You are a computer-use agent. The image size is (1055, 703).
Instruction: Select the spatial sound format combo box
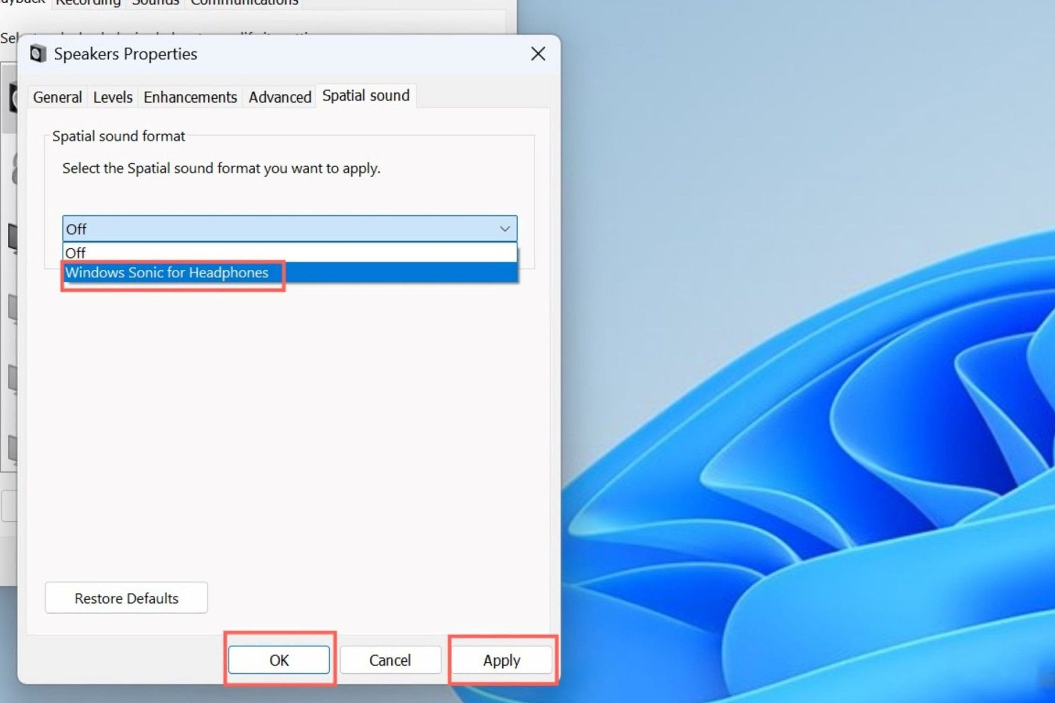pyautogui.click(x=290, y=228)
